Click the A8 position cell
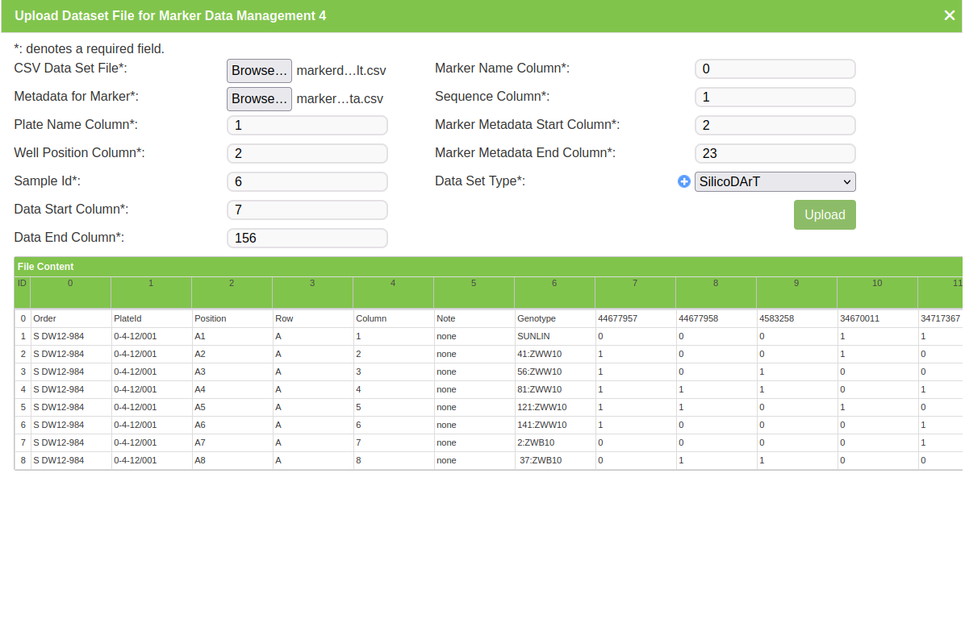Image resolution: width=965 pixels, height=627 pixels. point(201,460)
